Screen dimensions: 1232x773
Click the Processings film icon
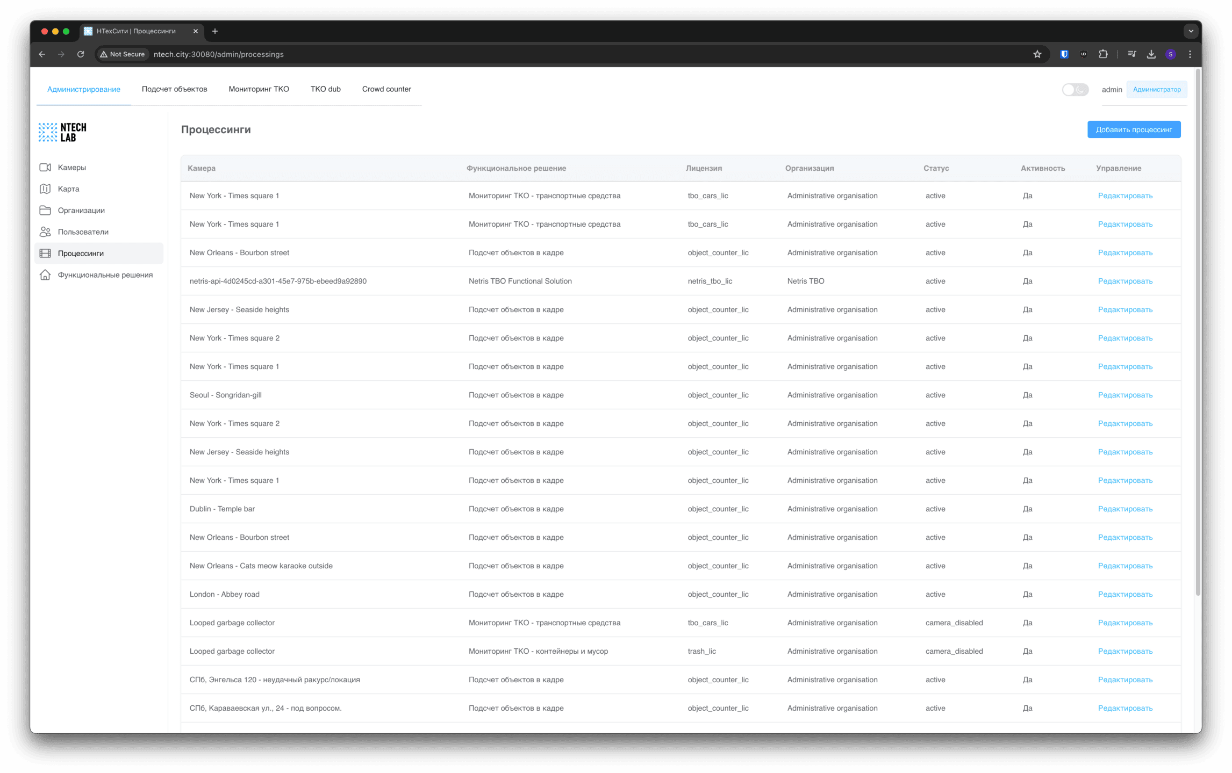45,254
